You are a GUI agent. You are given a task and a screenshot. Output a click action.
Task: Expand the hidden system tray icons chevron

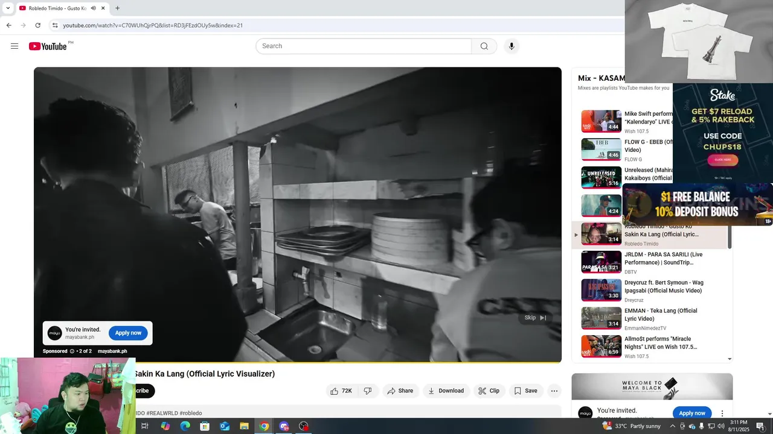tap(673, 426)
